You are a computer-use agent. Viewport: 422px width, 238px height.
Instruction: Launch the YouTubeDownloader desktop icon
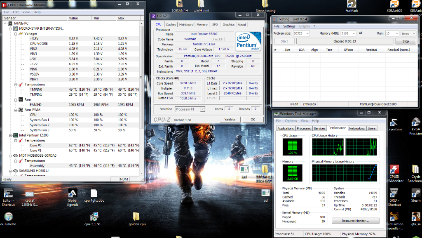[x=9, y=219]
